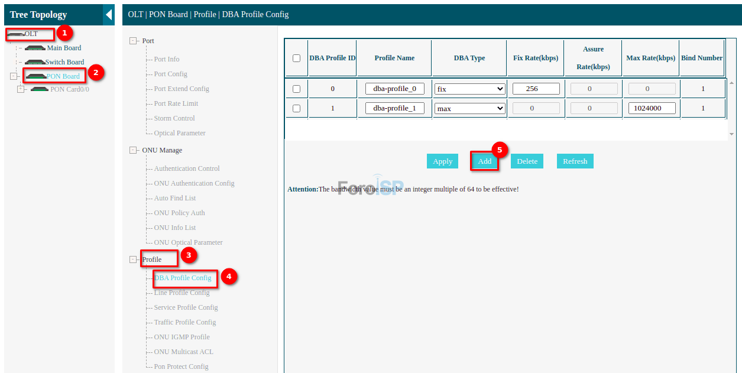Click the Switch Board device icon

(x=35, y=62)
